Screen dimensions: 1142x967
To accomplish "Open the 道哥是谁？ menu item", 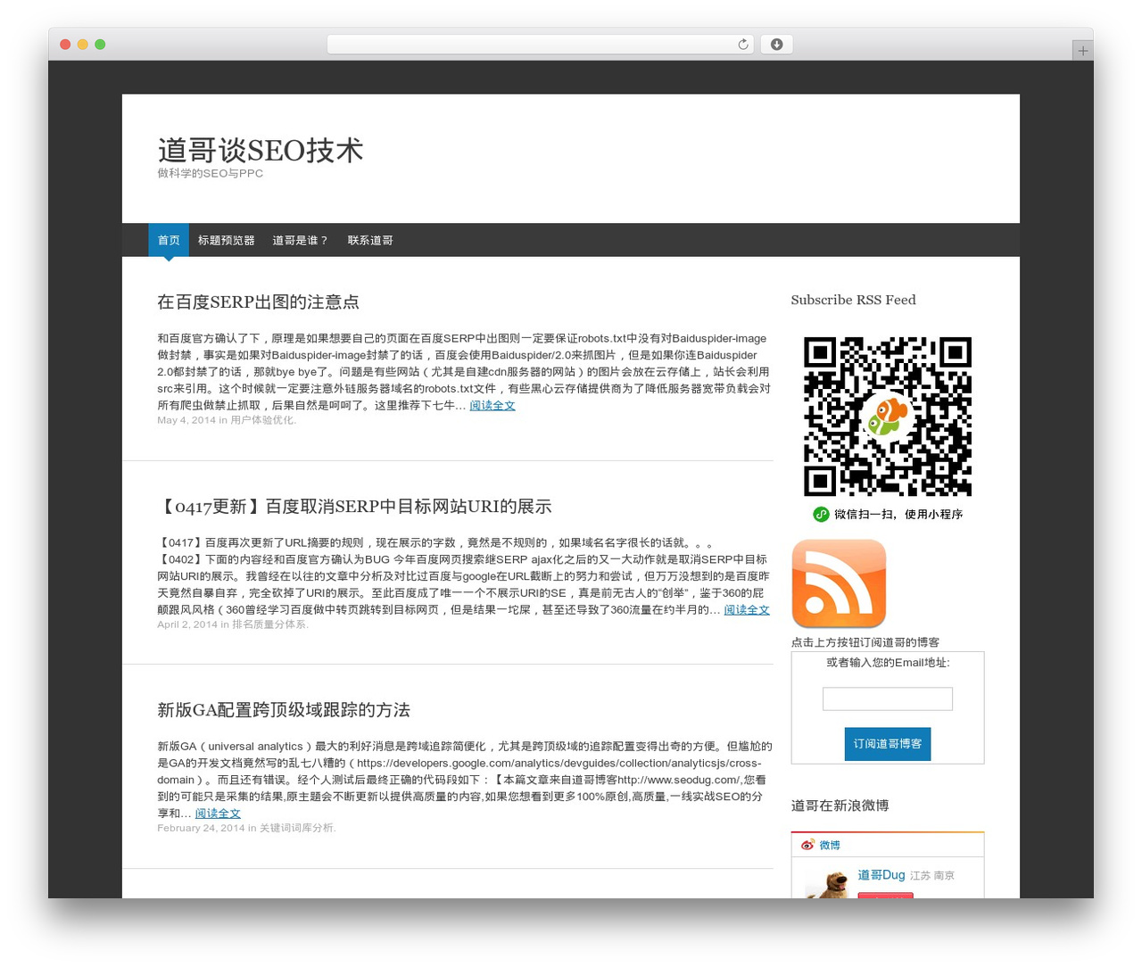I will [x=301, y=240].
